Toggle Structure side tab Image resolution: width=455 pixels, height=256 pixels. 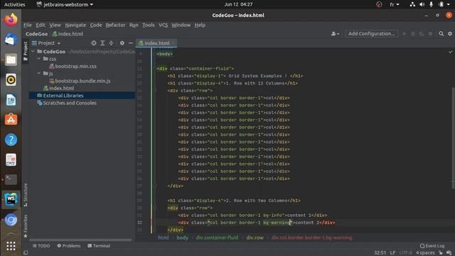26,195
